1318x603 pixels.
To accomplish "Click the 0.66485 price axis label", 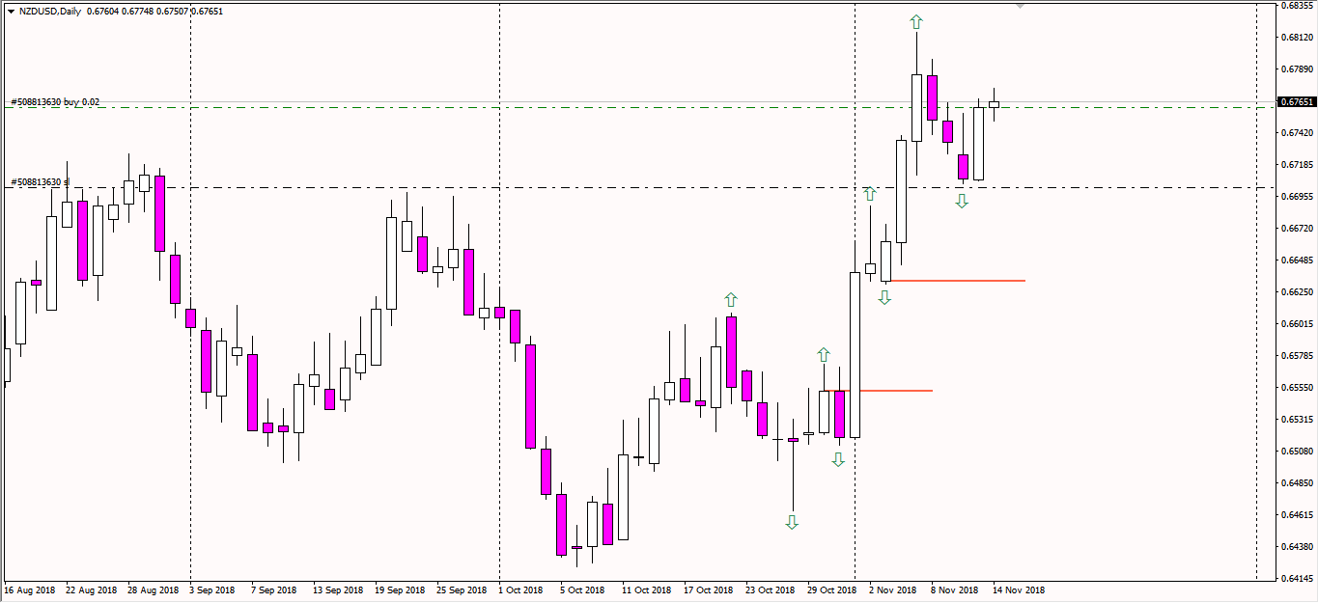I will [1297, 260].
